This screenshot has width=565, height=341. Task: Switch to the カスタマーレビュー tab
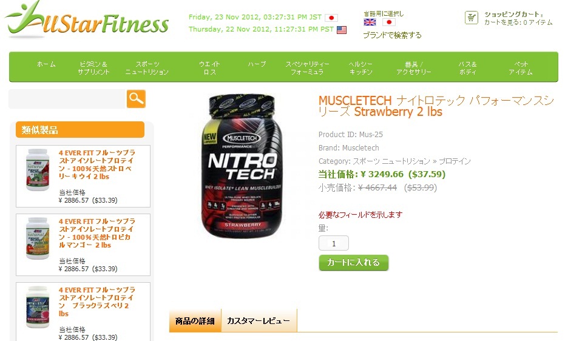coord(259,320)
